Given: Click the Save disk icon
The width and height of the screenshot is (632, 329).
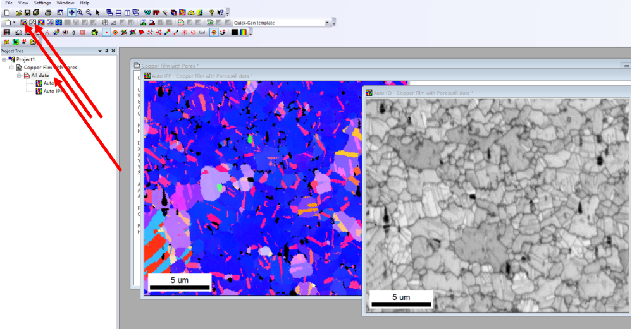Looking at the screenshot, I should pyautogui.click(x=27, y=13).
